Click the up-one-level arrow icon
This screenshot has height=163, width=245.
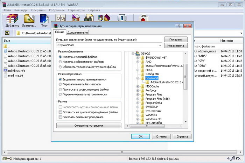tap(7, 33)
